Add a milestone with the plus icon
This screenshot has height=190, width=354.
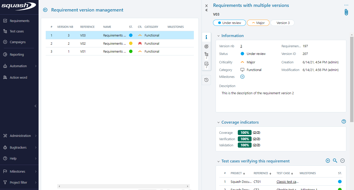tap(242, 77)
